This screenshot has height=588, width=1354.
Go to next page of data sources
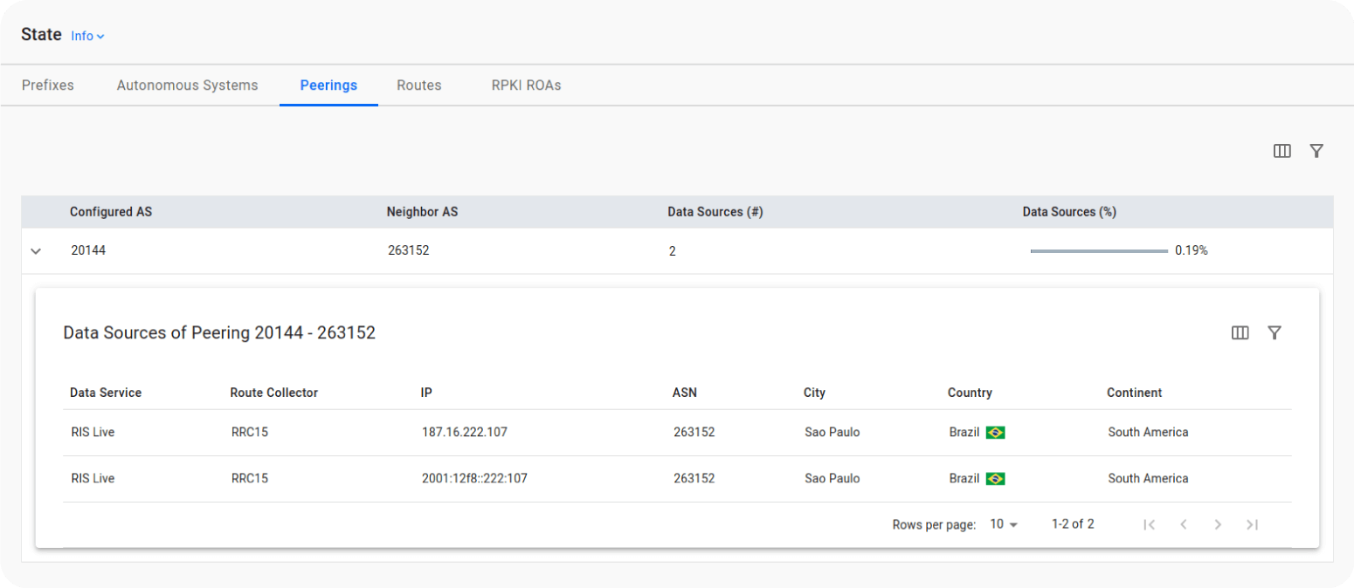coord(1218,524)
